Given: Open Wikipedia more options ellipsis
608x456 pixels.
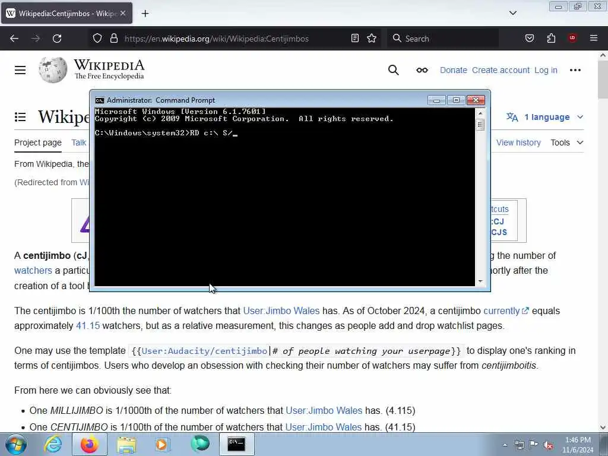Looking at the screenshot, I should pos(575,70).
